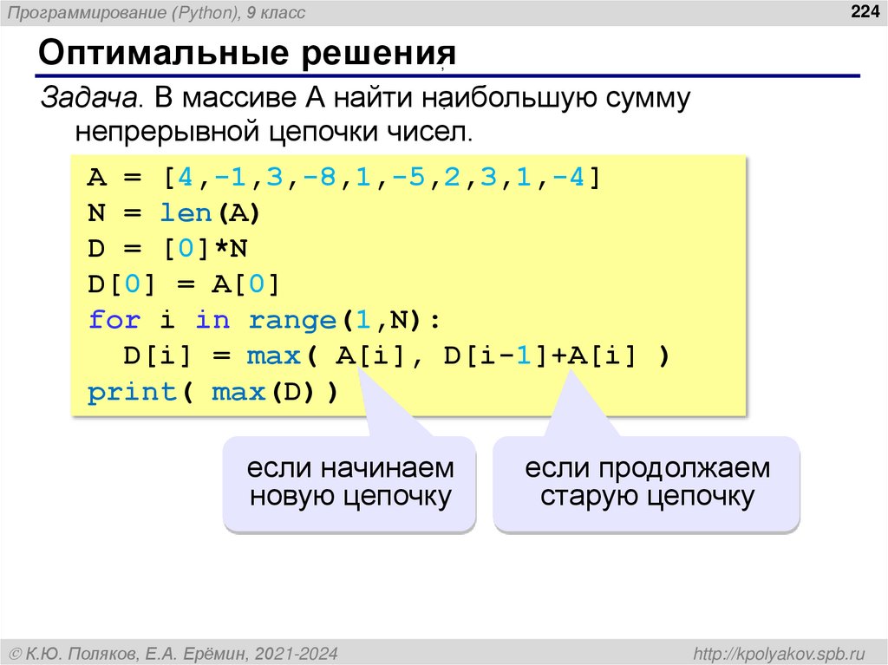888x665 pixels.
Task: Select the page number 224
Action: [x=865, y=11]
